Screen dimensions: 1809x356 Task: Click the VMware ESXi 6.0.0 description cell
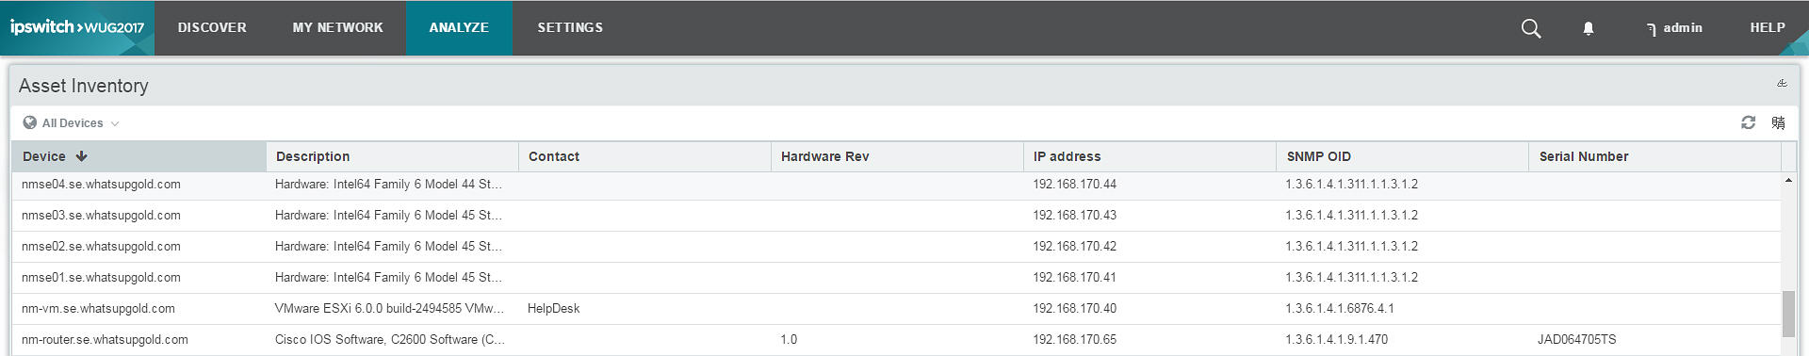390,309
